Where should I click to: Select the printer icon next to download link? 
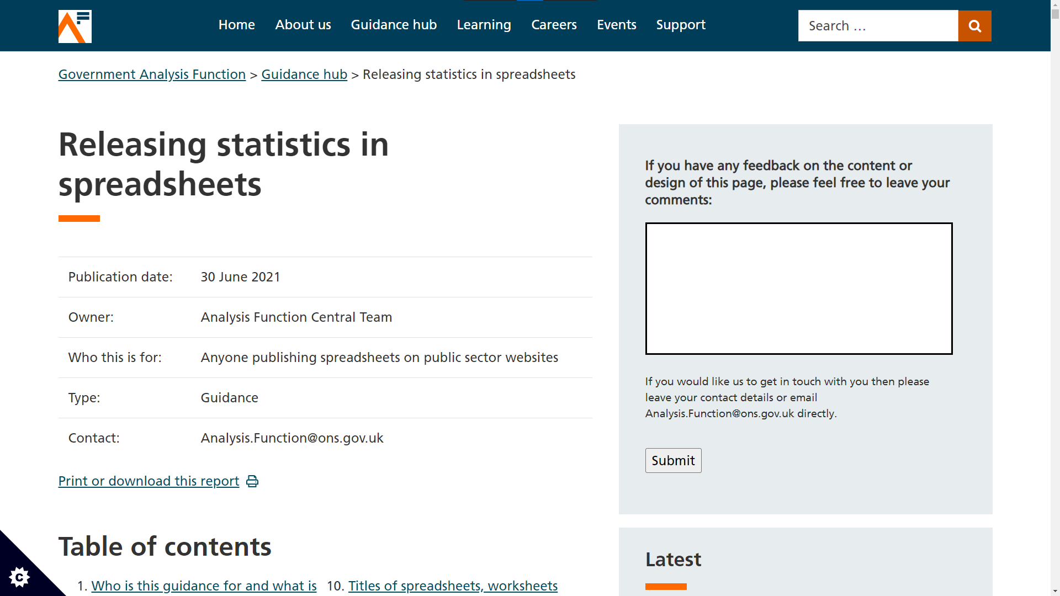tap(252, 481)
